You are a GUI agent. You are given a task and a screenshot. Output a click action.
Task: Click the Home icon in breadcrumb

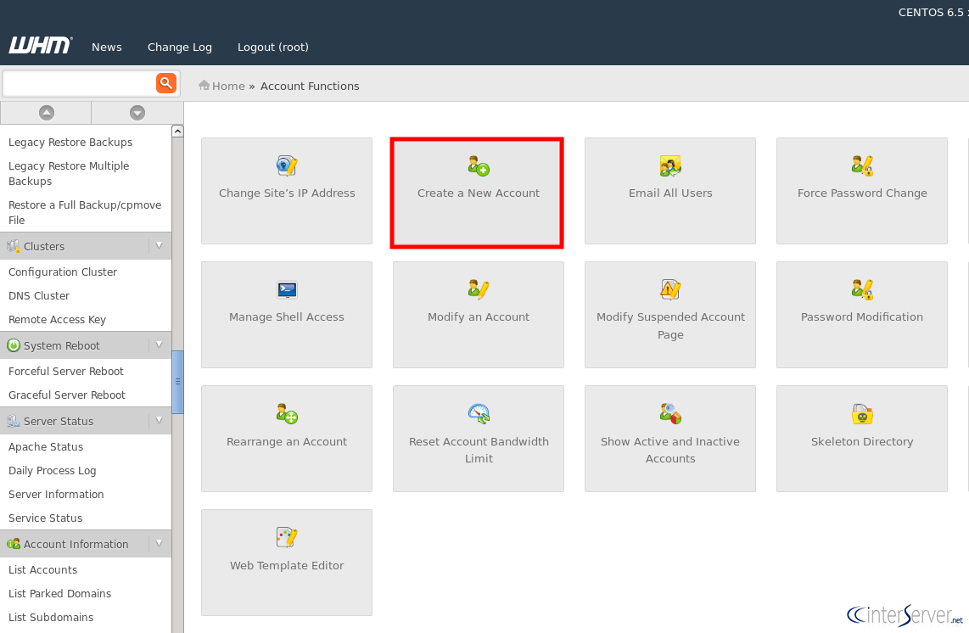coord(204,86)
